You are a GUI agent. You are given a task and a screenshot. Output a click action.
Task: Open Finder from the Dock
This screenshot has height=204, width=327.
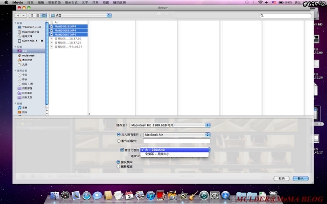(55, 196)
